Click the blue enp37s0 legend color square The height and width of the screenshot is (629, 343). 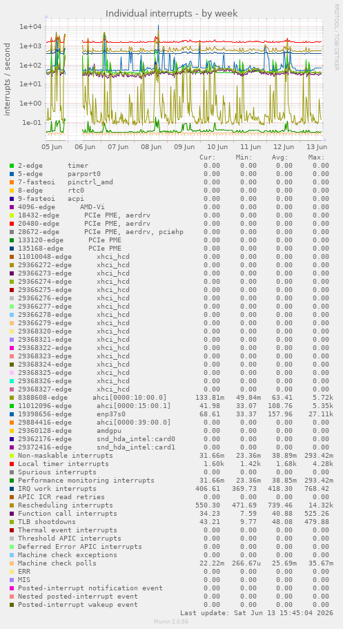point(12,414)
